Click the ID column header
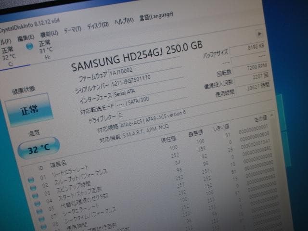This screenshot has height=231, width=308. [x=40, y=168]
